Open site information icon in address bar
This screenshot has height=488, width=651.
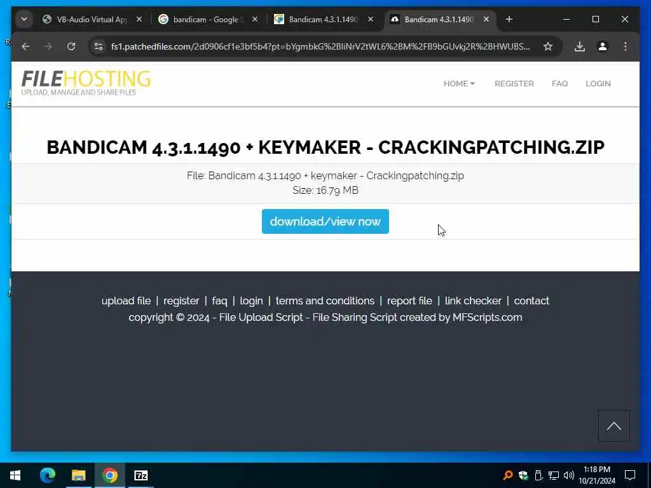coord(99,46)
